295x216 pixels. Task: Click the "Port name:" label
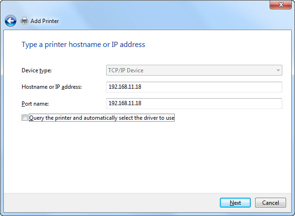point(35,103)
